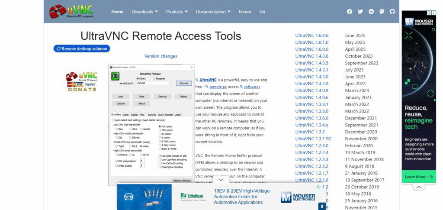Collapse bottom banner ad with down chevron

221,180
